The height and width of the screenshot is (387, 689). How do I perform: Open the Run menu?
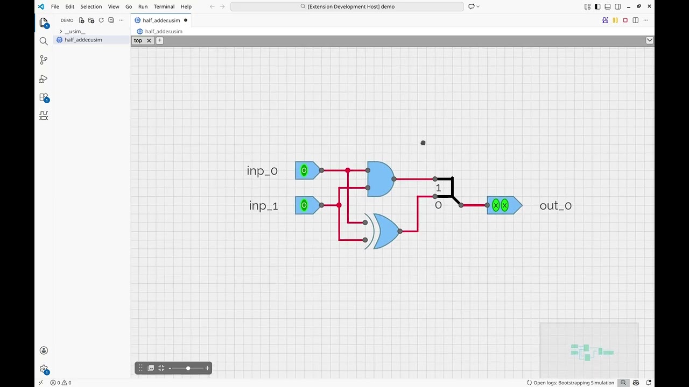[143, 6]
